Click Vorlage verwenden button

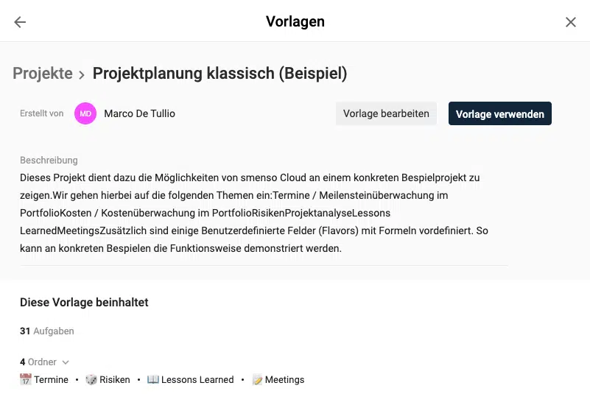(x=499, y=113)
